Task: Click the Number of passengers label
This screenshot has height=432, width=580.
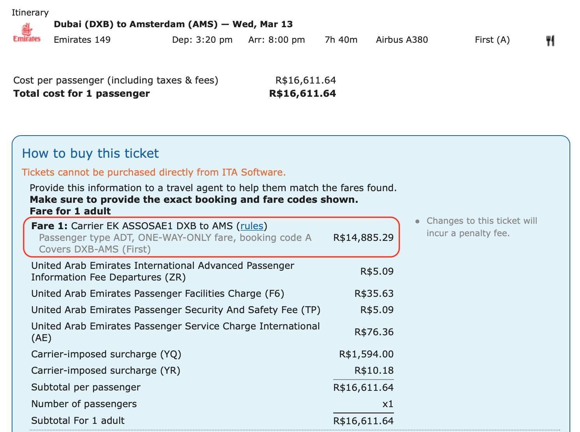Action: (x=84, y=404)
